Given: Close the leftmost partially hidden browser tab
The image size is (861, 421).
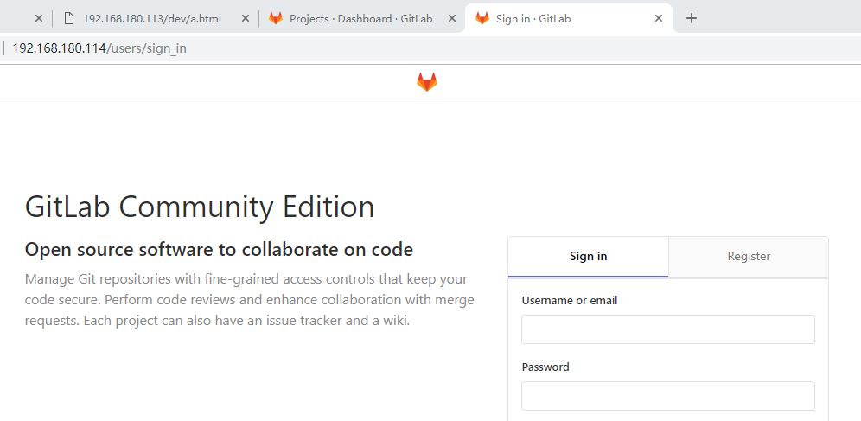Looking at the screenshot, I should tap(38, 19).
